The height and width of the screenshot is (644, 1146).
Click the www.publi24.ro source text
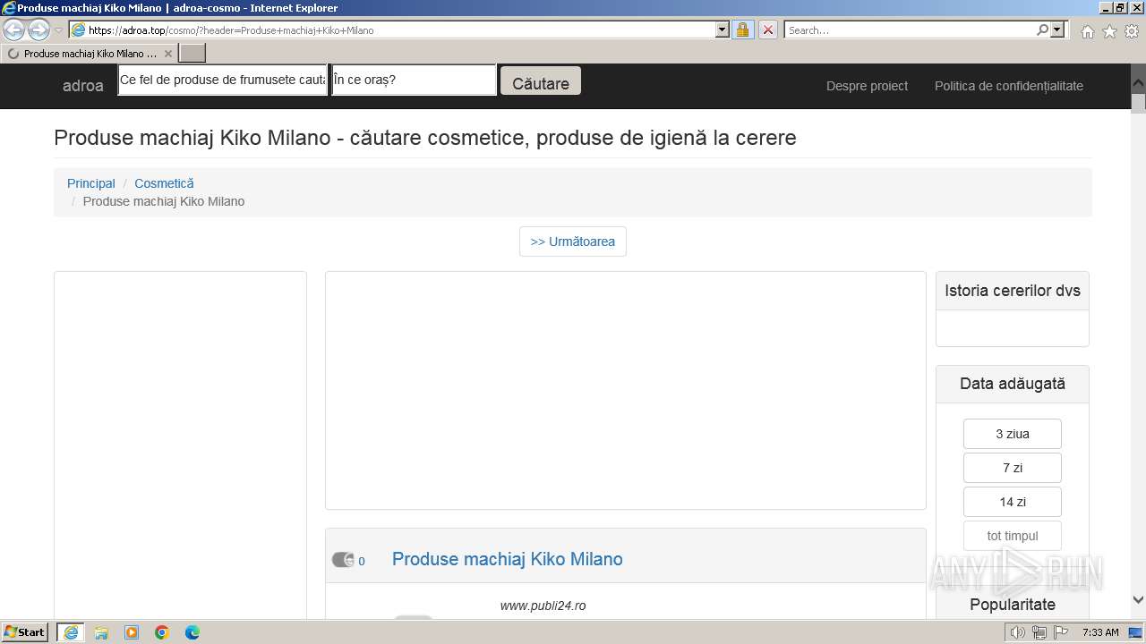543,606
